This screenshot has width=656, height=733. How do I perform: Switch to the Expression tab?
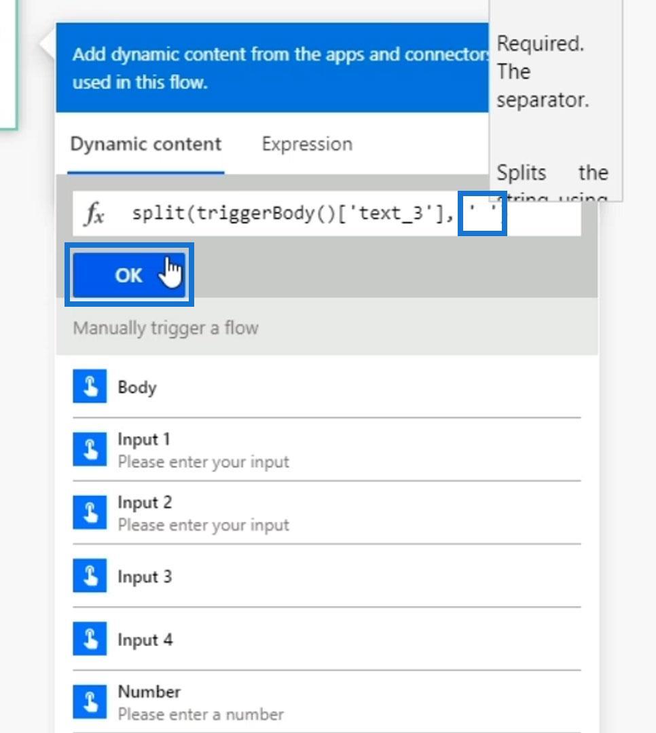tap(307, 144)
